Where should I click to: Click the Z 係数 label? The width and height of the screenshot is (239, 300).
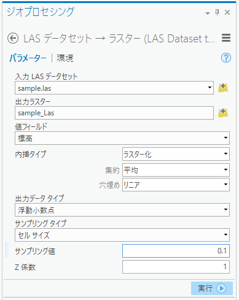click(25, 267)
